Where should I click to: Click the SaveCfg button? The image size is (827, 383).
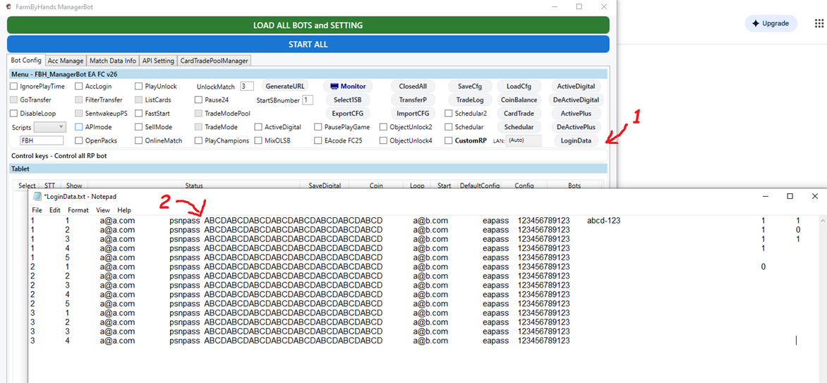pos(471,86)
